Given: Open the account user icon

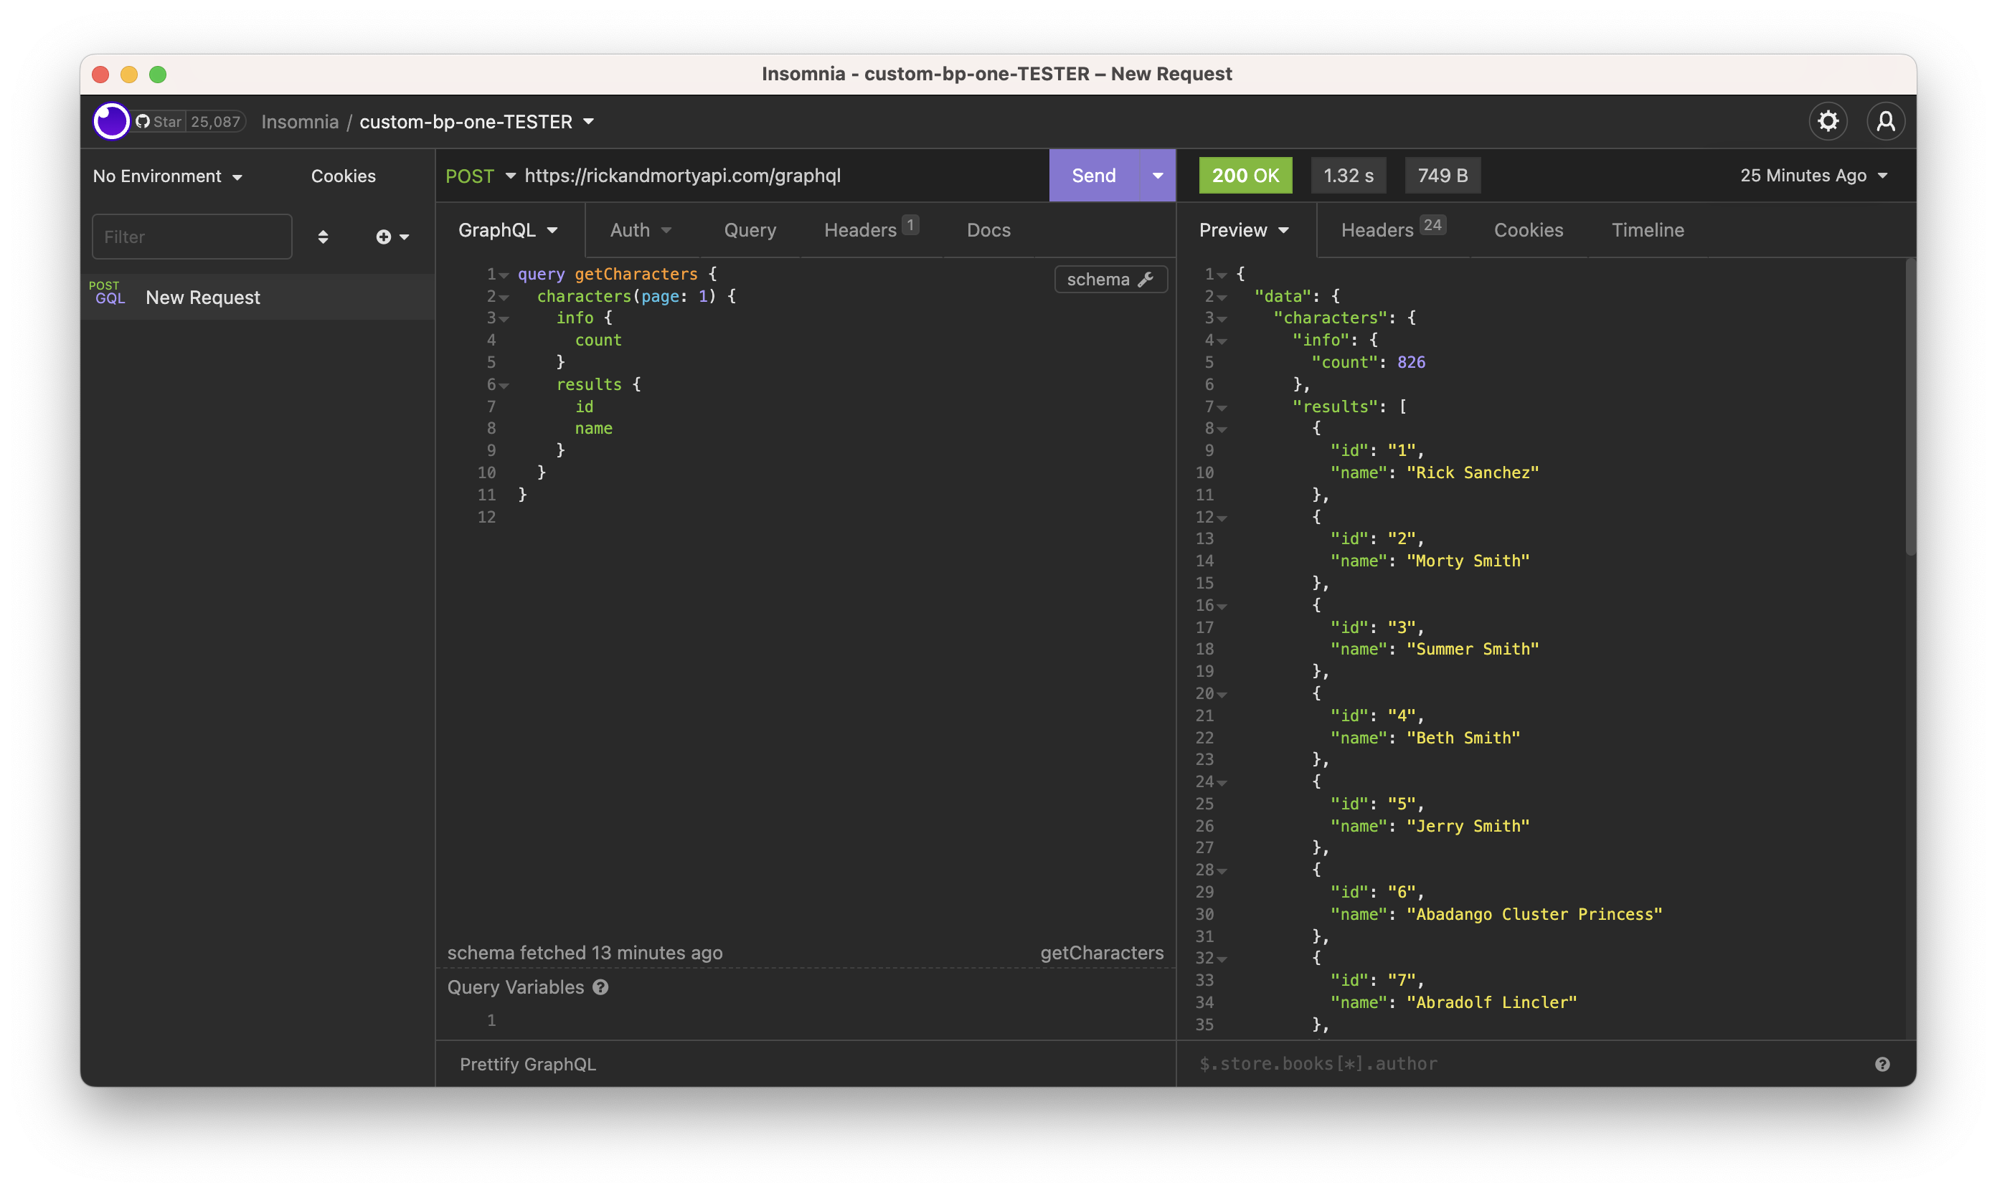Looking at the screenshot, I should [x=1885, y=121].
